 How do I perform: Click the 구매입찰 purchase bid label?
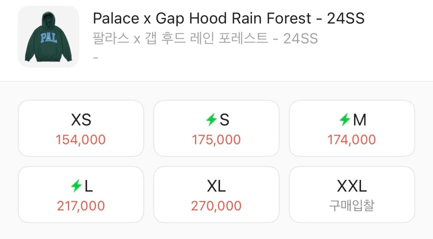pos(352,206)
